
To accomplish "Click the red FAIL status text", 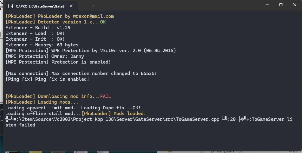I will click(x=105, y=96).
